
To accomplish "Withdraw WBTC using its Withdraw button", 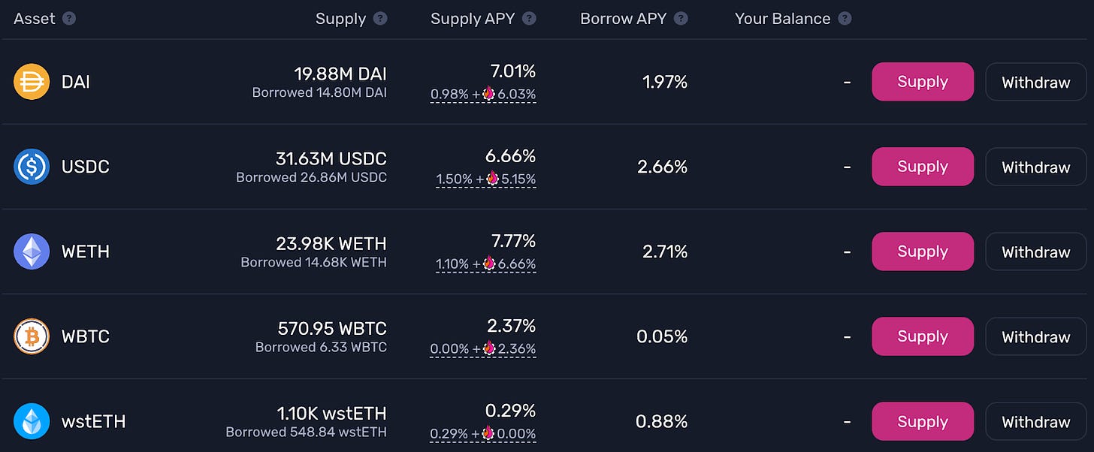I will tap(1035, 336).
